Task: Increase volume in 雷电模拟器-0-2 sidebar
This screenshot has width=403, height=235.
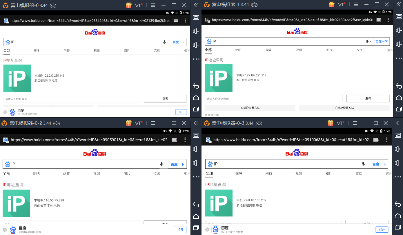Action: (196, 149)
